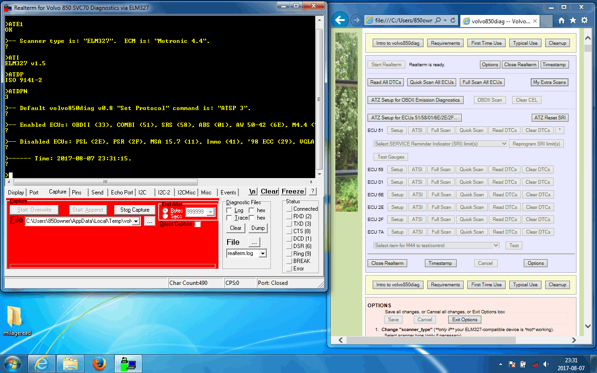Click ATZ Reset SRI button
The height and width of the screenshot is (373, 597).
550,117
